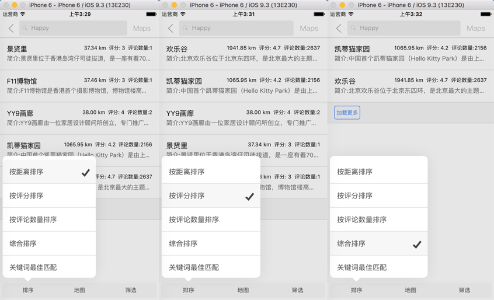
Task: Click the search magnifier icon in the 3:29 simulator
Action: click(x=25, y=28)
